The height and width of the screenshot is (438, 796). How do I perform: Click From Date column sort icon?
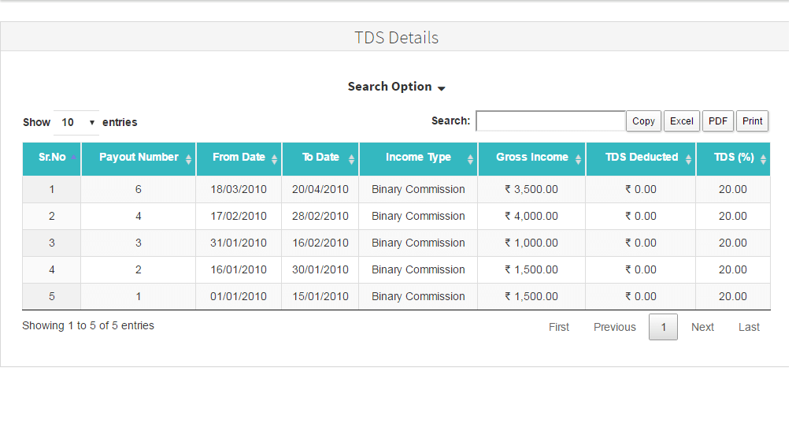[x=274, y=159]
